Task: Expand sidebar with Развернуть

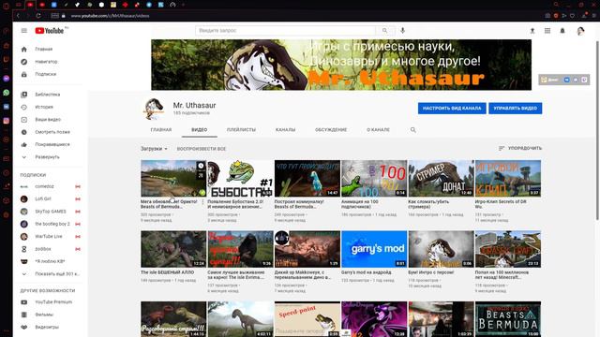Action: click(x=48, y=157)
